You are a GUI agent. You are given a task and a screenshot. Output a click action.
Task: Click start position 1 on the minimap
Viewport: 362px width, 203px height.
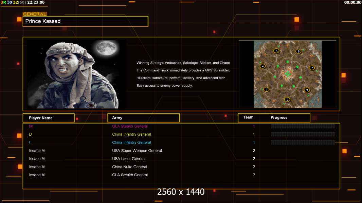[x=267, y=89]
